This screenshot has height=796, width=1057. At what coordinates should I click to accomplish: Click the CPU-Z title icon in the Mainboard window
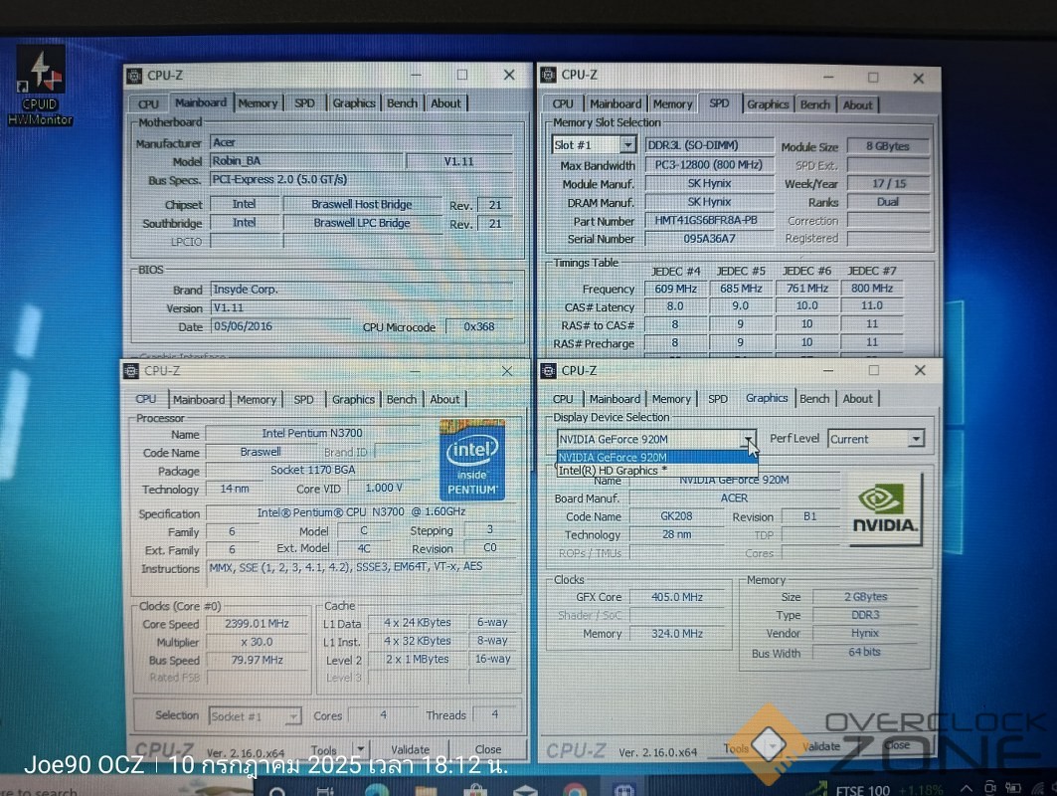[x=134, y=76]
